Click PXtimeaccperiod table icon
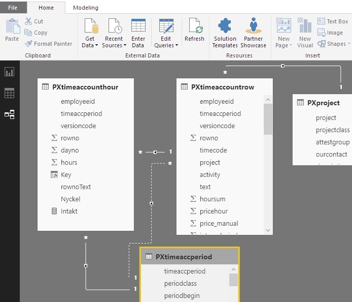 click(x=149, y=257)
